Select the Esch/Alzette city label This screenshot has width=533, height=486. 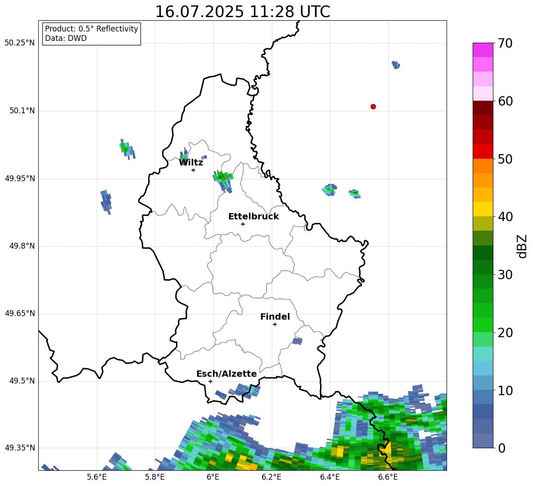click(226, 374)
